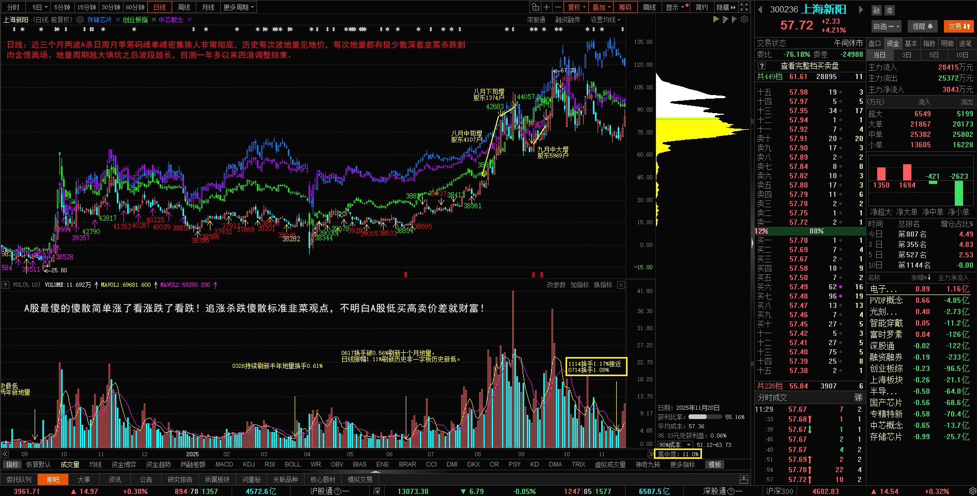This screenshot has width=977, height=496.
Task: Open VOL indicator help question mark
Action: (x=6, y=285)
